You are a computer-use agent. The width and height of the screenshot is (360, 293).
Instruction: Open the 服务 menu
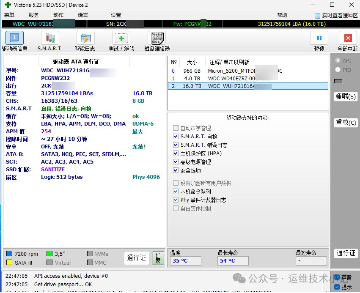click(x=34, y=15)
